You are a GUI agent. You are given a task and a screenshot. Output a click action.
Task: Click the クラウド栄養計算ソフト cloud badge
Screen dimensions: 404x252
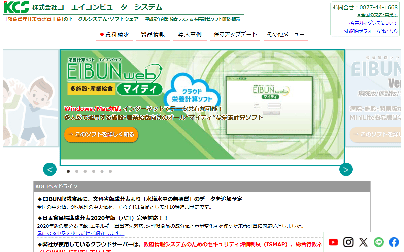[192, 91]
